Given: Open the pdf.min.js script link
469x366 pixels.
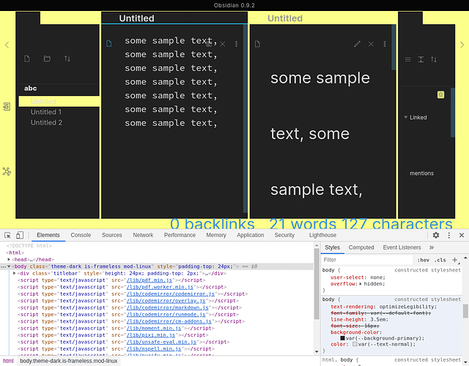Looking at the screenshot, I should click(149, 280).
